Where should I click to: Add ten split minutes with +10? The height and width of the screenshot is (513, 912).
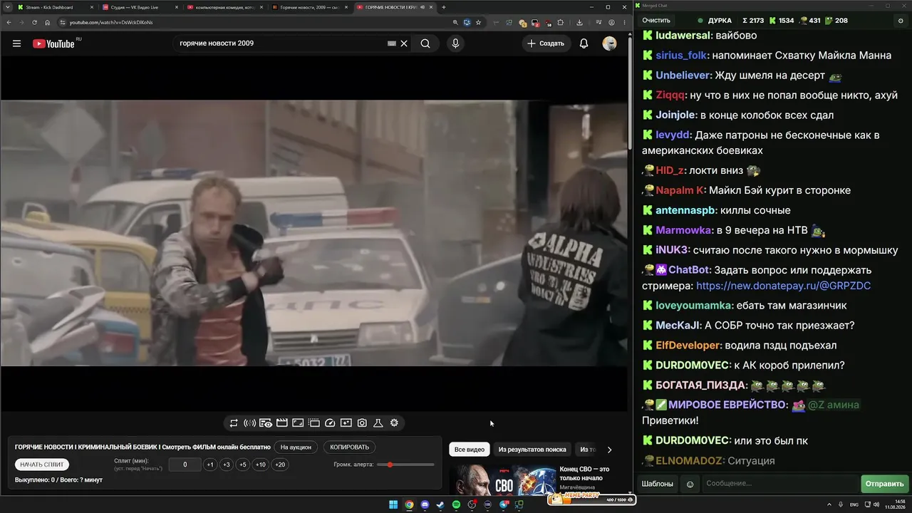pos(261,465)
